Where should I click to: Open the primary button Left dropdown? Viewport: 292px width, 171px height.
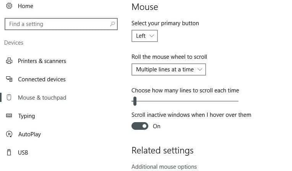click(x=144, y=36)
